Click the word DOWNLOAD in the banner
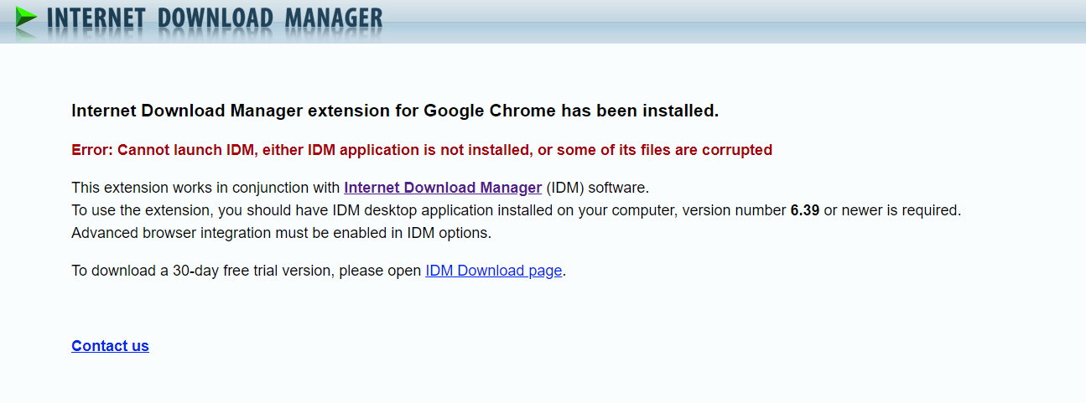 [x=216, y=18]
